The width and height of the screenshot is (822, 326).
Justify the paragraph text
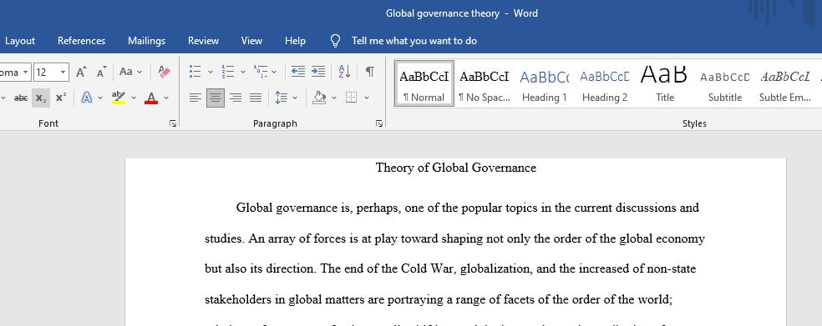coord(256,98)
